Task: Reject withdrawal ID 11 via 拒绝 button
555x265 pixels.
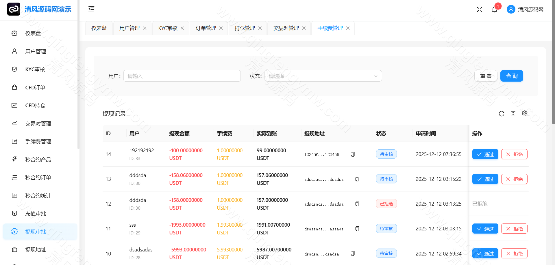Action: pos(514,228)
